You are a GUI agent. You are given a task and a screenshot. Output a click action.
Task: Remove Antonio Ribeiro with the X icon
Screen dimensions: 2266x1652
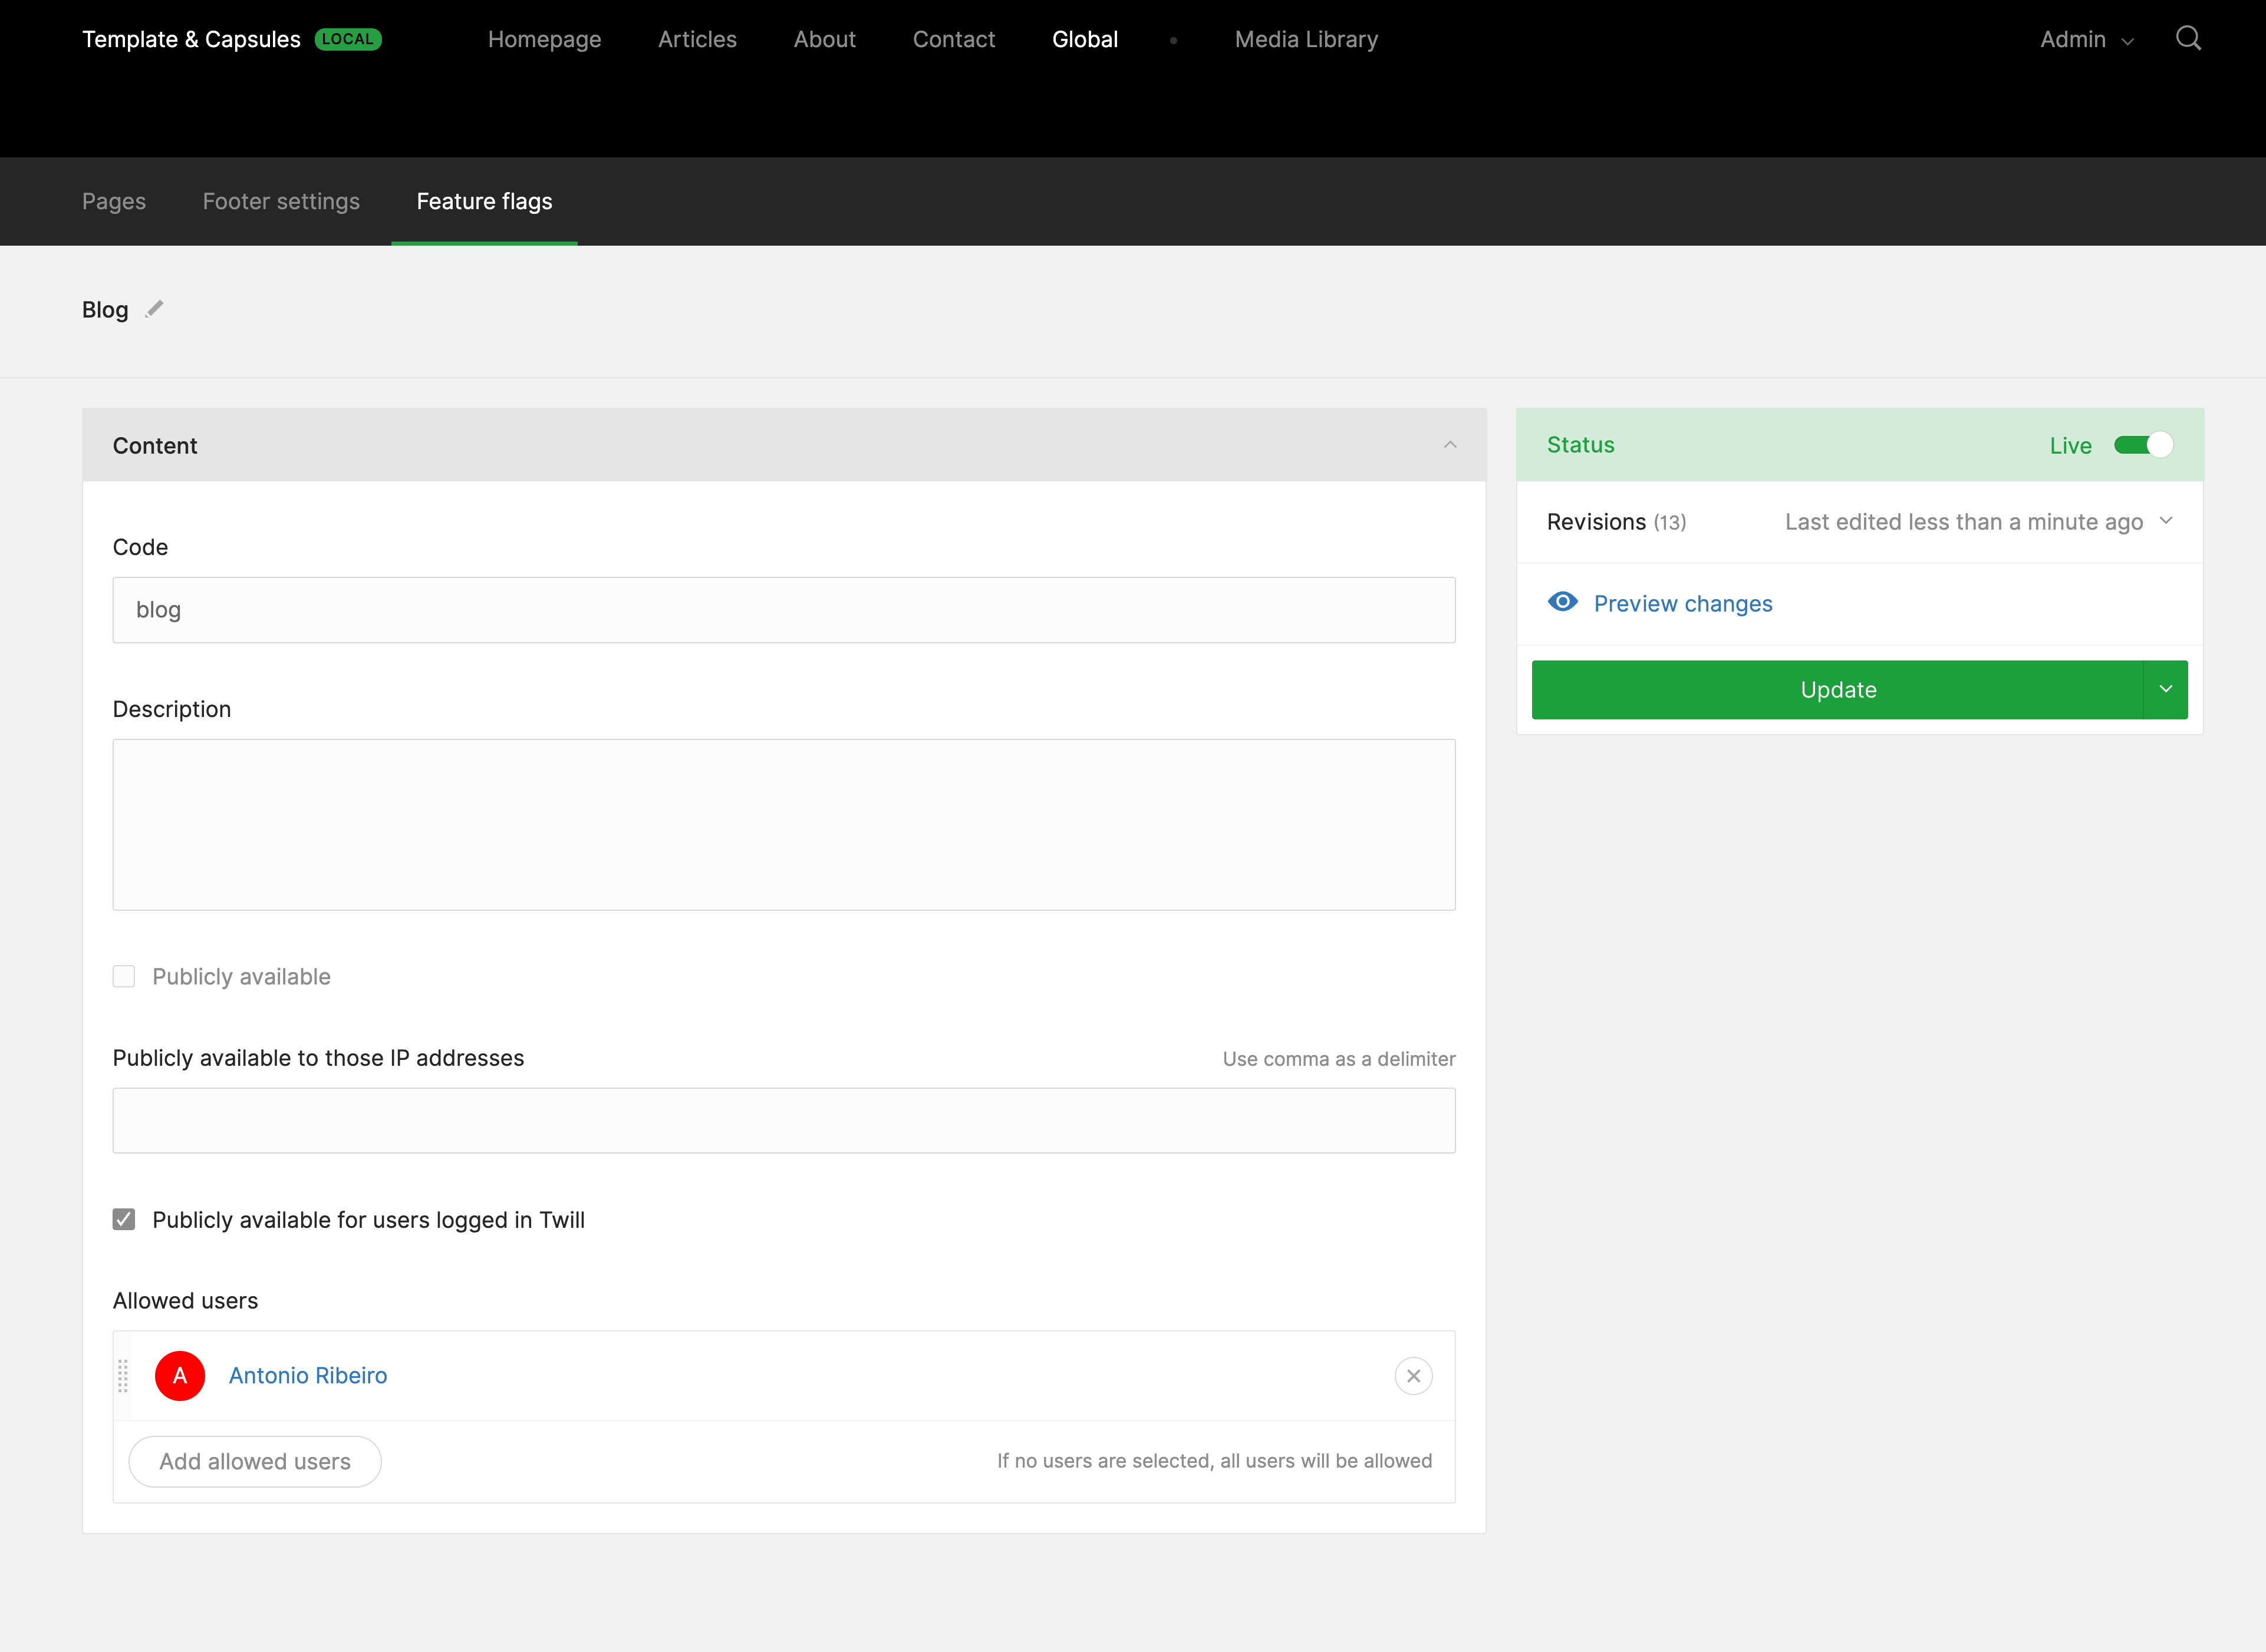coord(1412,1376)
